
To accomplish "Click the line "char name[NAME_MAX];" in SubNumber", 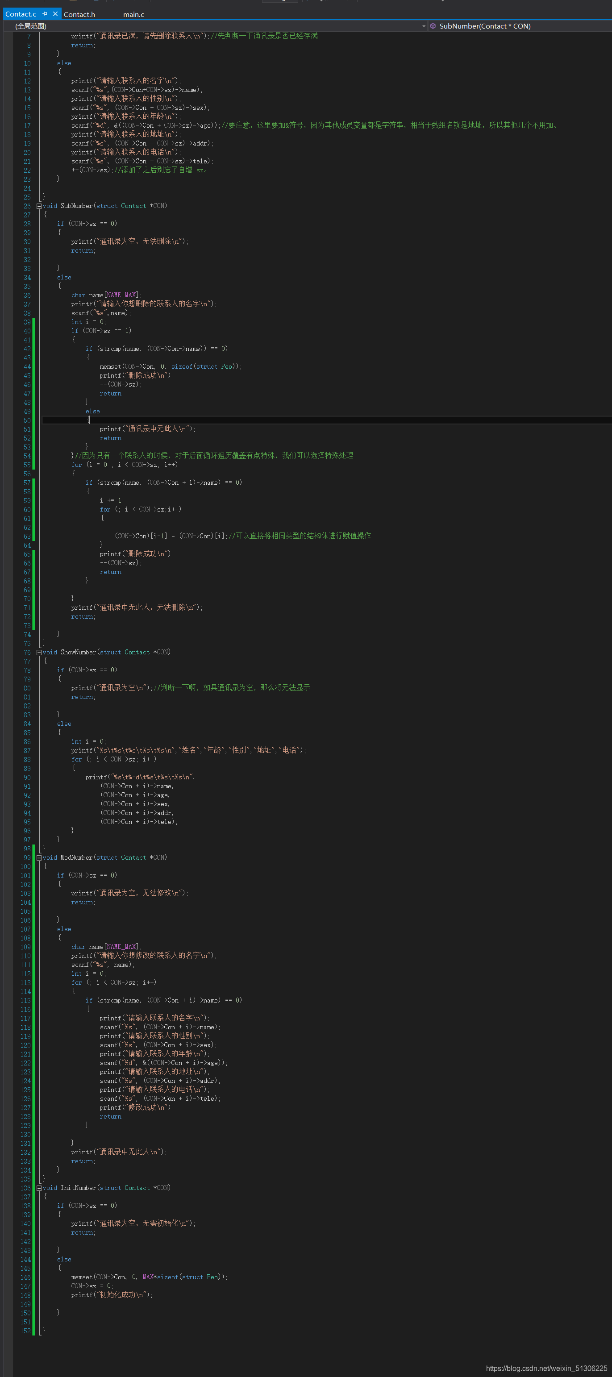I will point(106,295).
